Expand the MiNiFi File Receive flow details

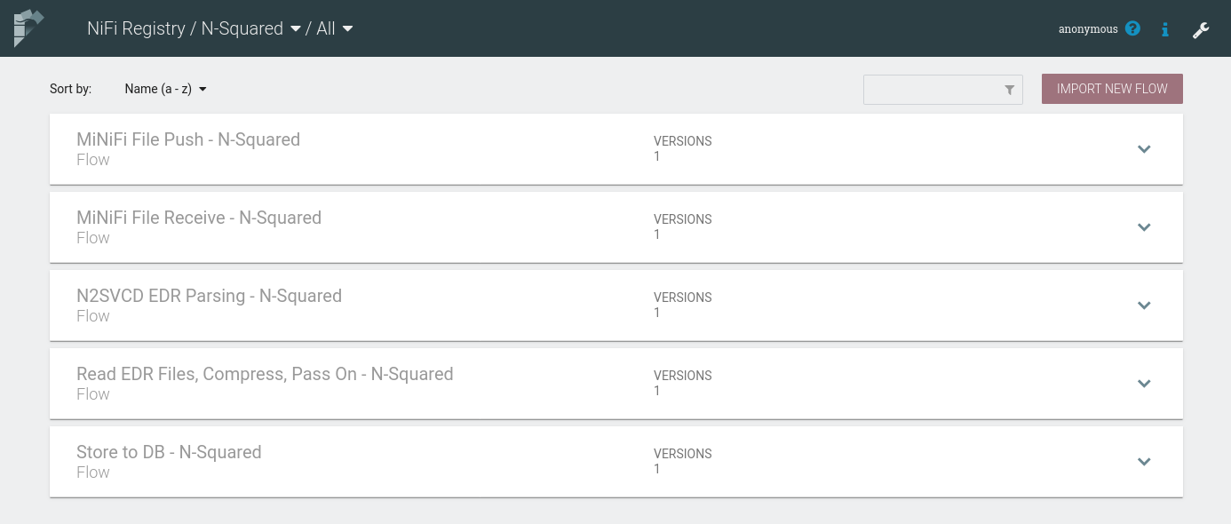tap(1144, 227)
